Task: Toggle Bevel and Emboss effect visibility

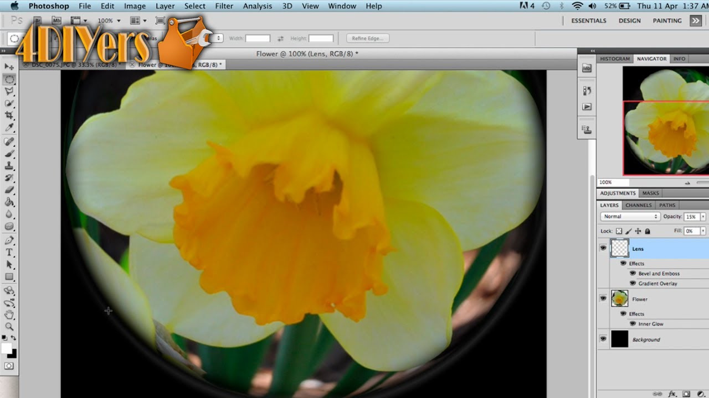Action: tap(633, 274)
